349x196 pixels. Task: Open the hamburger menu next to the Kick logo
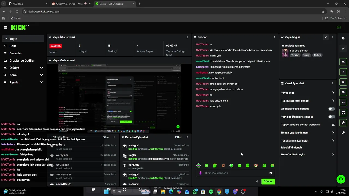[6, 27]
